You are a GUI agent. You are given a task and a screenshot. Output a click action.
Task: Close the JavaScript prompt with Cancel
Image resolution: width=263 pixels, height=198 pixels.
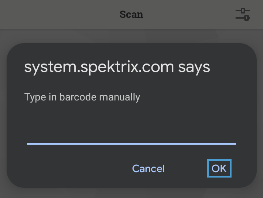coord(148,168)
